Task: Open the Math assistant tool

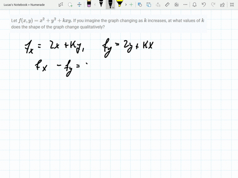Action: 177,4
